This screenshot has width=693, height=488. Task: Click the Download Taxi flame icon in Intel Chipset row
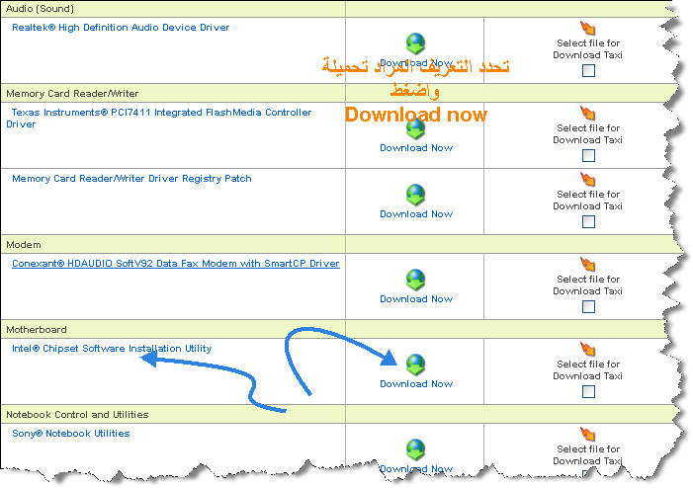pos(588,349)
